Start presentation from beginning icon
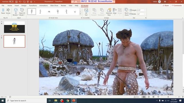The width and height of the screenshot is (184, 103). (x=28, y=2)
